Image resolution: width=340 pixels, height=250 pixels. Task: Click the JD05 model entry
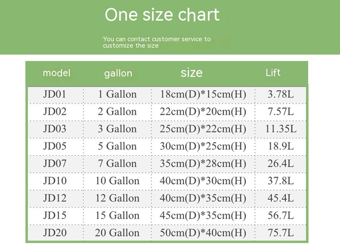click(55, 146)
